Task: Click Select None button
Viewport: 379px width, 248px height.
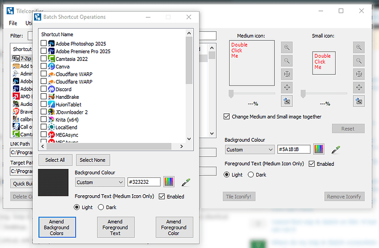Action: [93, 160]
